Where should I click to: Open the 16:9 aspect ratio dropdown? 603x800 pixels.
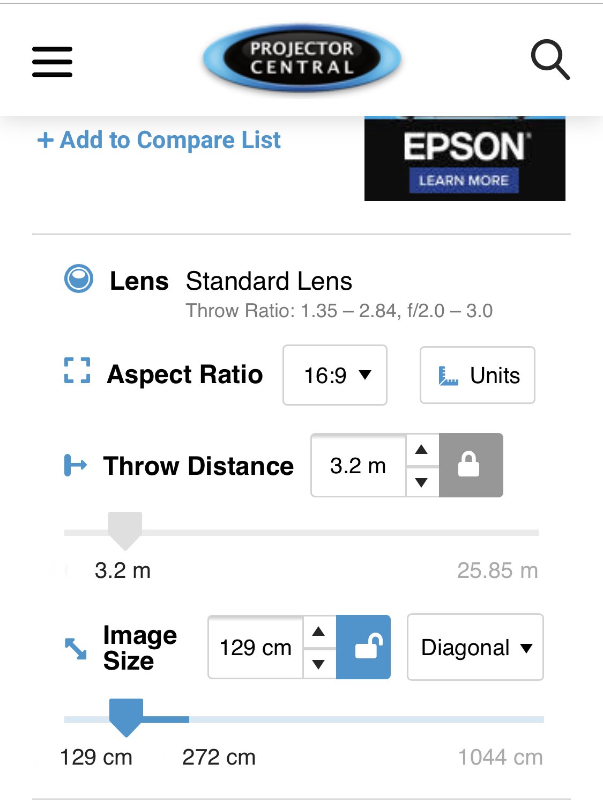tap(335, 375)
